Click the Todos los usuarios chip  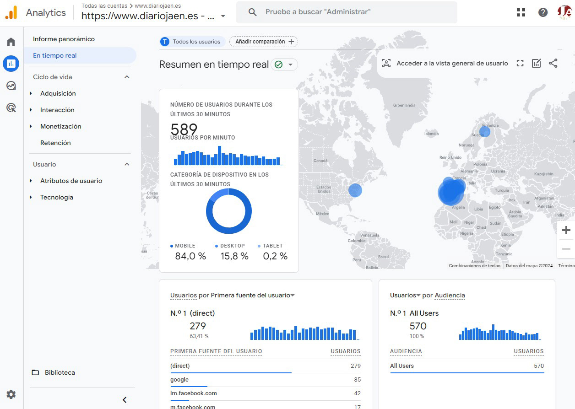click(x=192, y=42)
